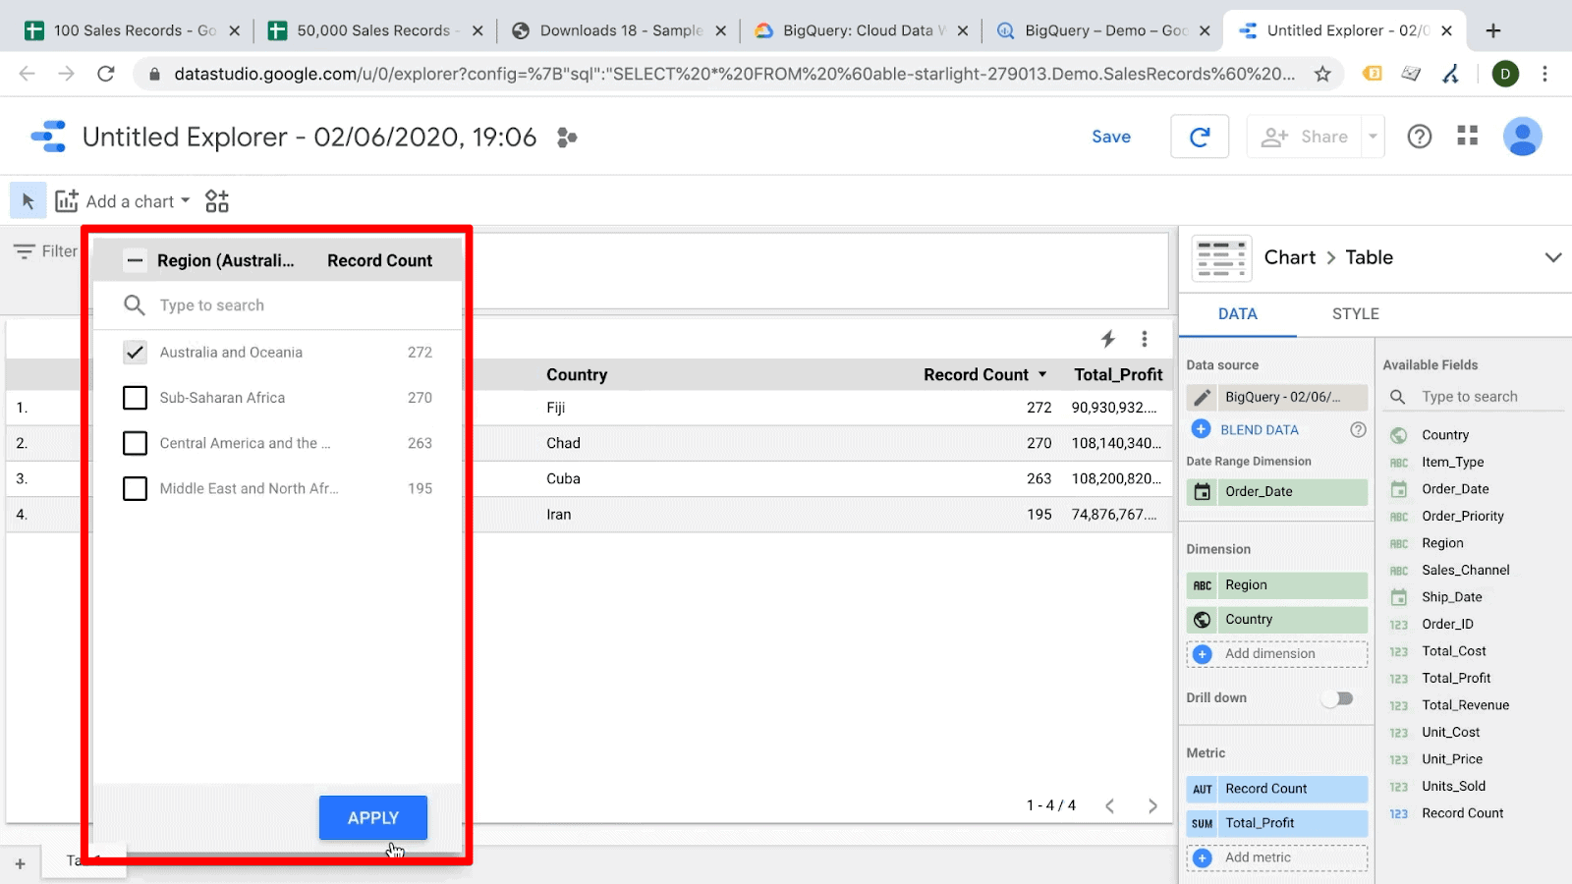
Task: Enable the Drill down toggle
Action: (x=1337, y=697)
